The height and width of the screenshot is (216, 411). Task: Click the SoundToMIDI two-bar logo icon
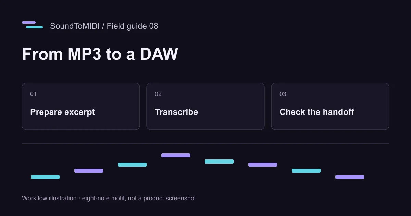pyautogui.click(x=33, y=25)
